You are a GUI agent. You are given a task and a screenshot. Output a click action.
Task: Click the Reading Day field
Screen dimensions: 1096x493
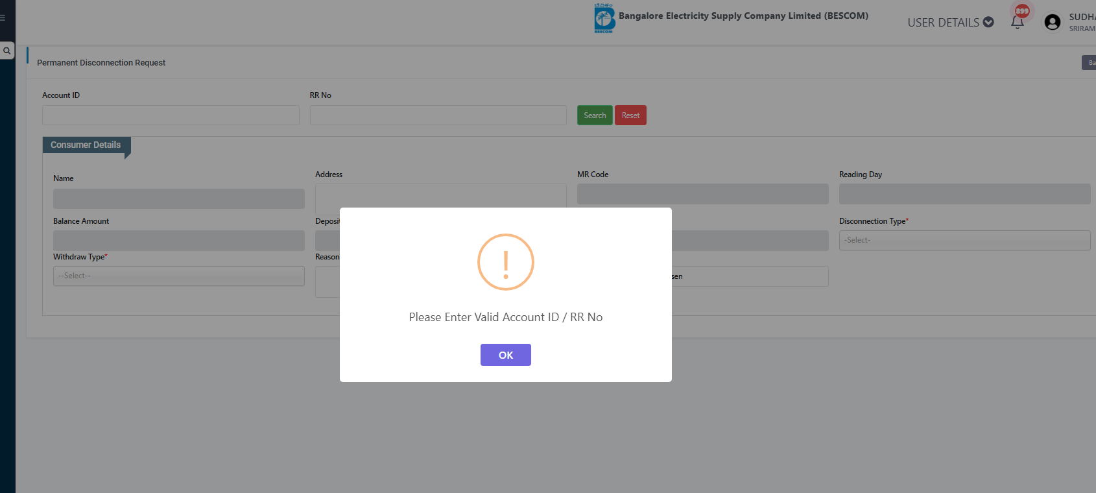(x=964, y=194)
